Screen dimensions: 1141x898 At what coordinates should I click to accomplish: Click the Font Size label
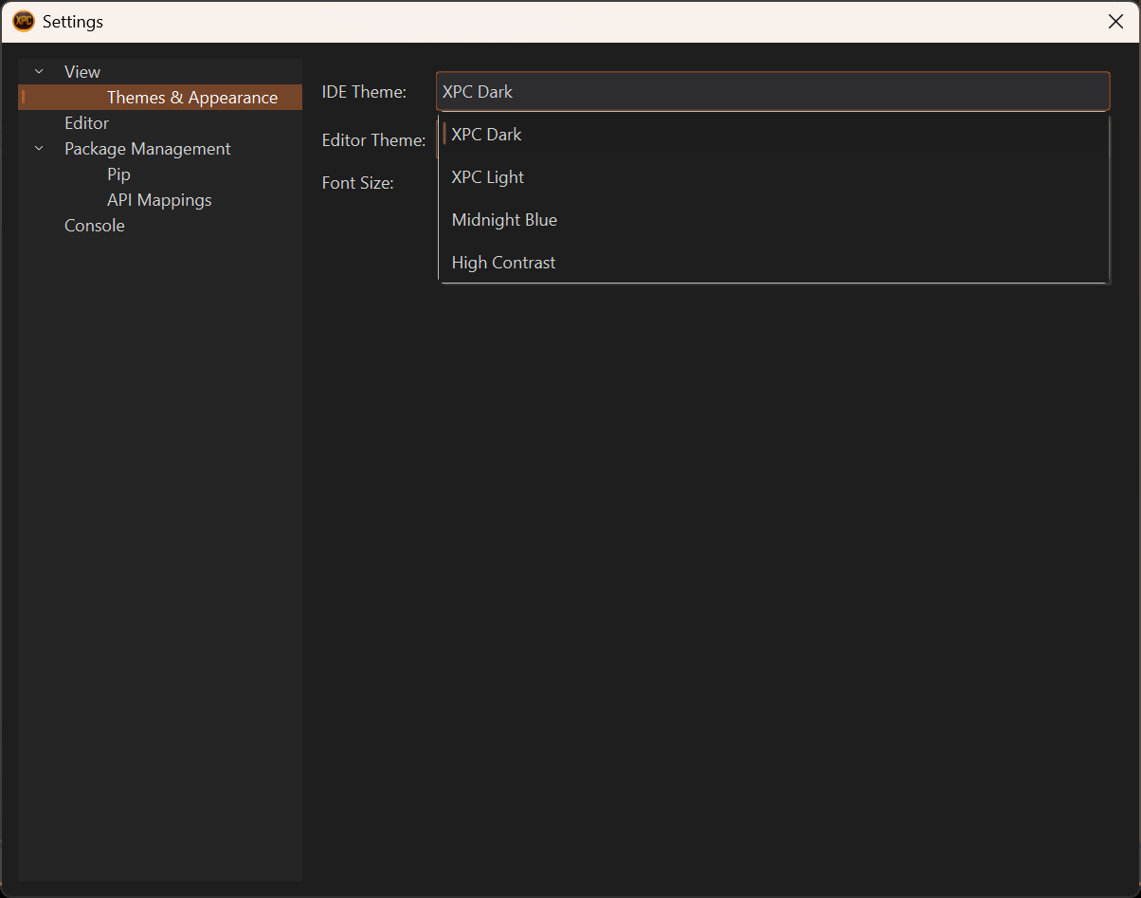(x=357, y=183)
